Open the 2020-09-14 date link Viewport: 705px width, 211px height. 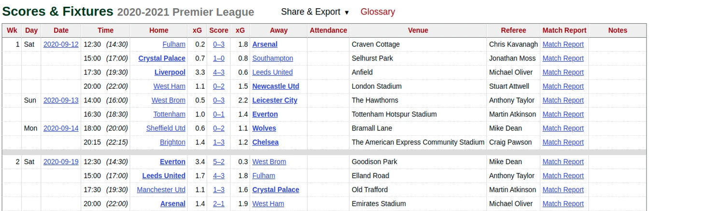61,128
